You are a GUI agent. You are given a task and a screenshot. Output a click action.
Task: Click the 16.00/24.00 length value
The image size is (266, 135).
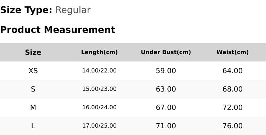coord(99,107)
